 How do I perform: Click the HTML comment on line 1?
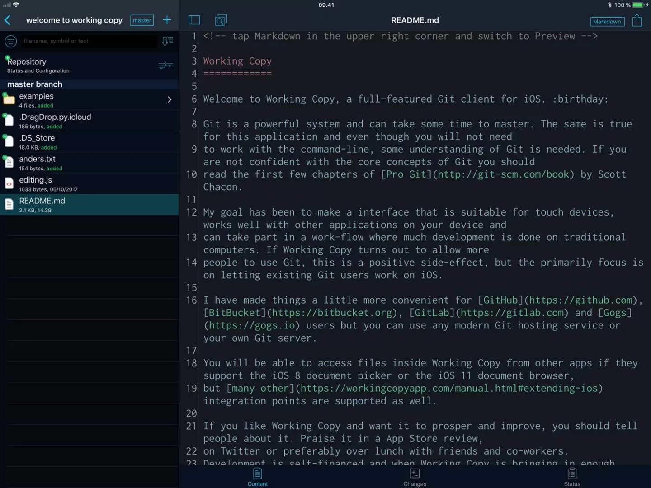click(x=401, y=36)
